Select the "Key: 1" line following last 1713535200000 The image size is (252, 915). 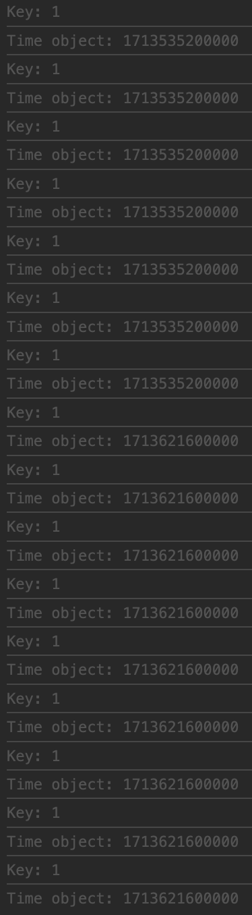33,412
